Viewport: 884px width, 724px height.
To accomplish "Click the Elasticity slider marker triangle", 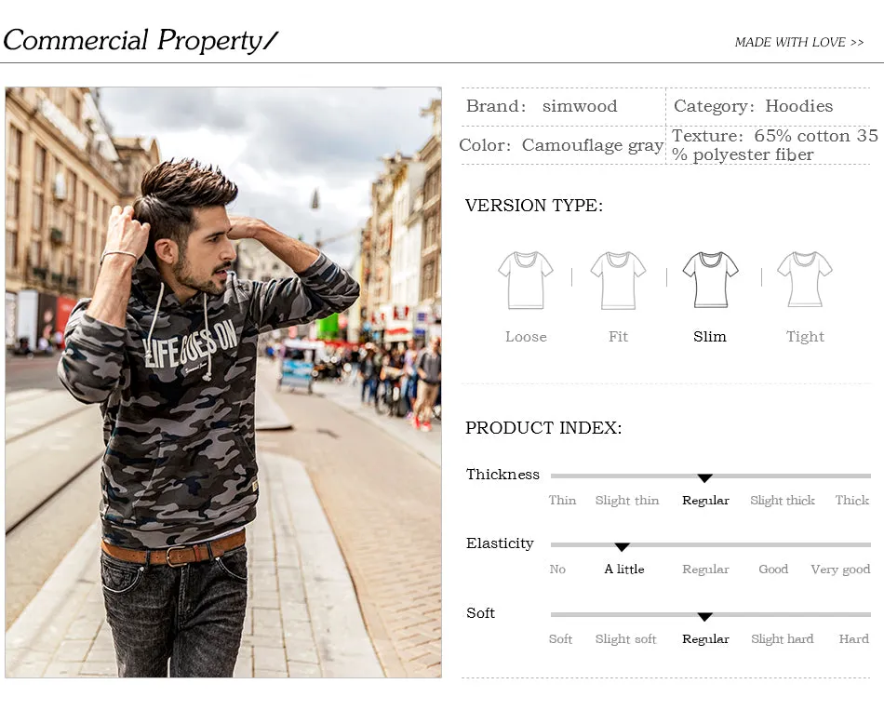I will (622, 547).
